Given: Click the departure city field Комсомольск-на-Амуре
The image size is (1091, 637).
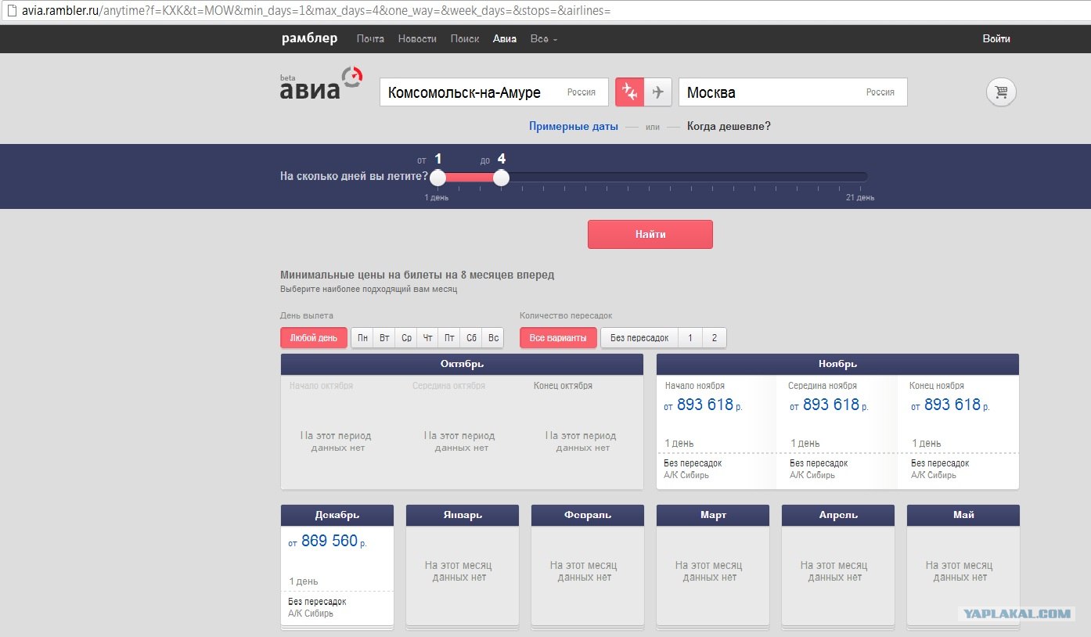Looking at the screenshot, I should click(x=494, y=92).
